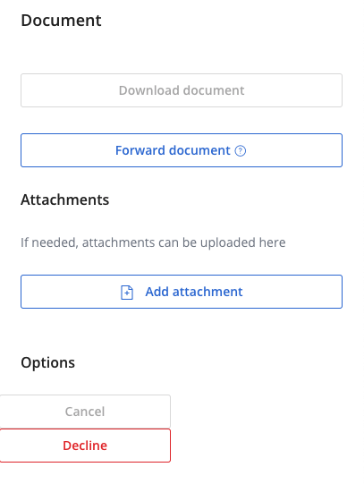Click Forward document button
This screenshot has width=364, height=484.
(x=182, y=150)
